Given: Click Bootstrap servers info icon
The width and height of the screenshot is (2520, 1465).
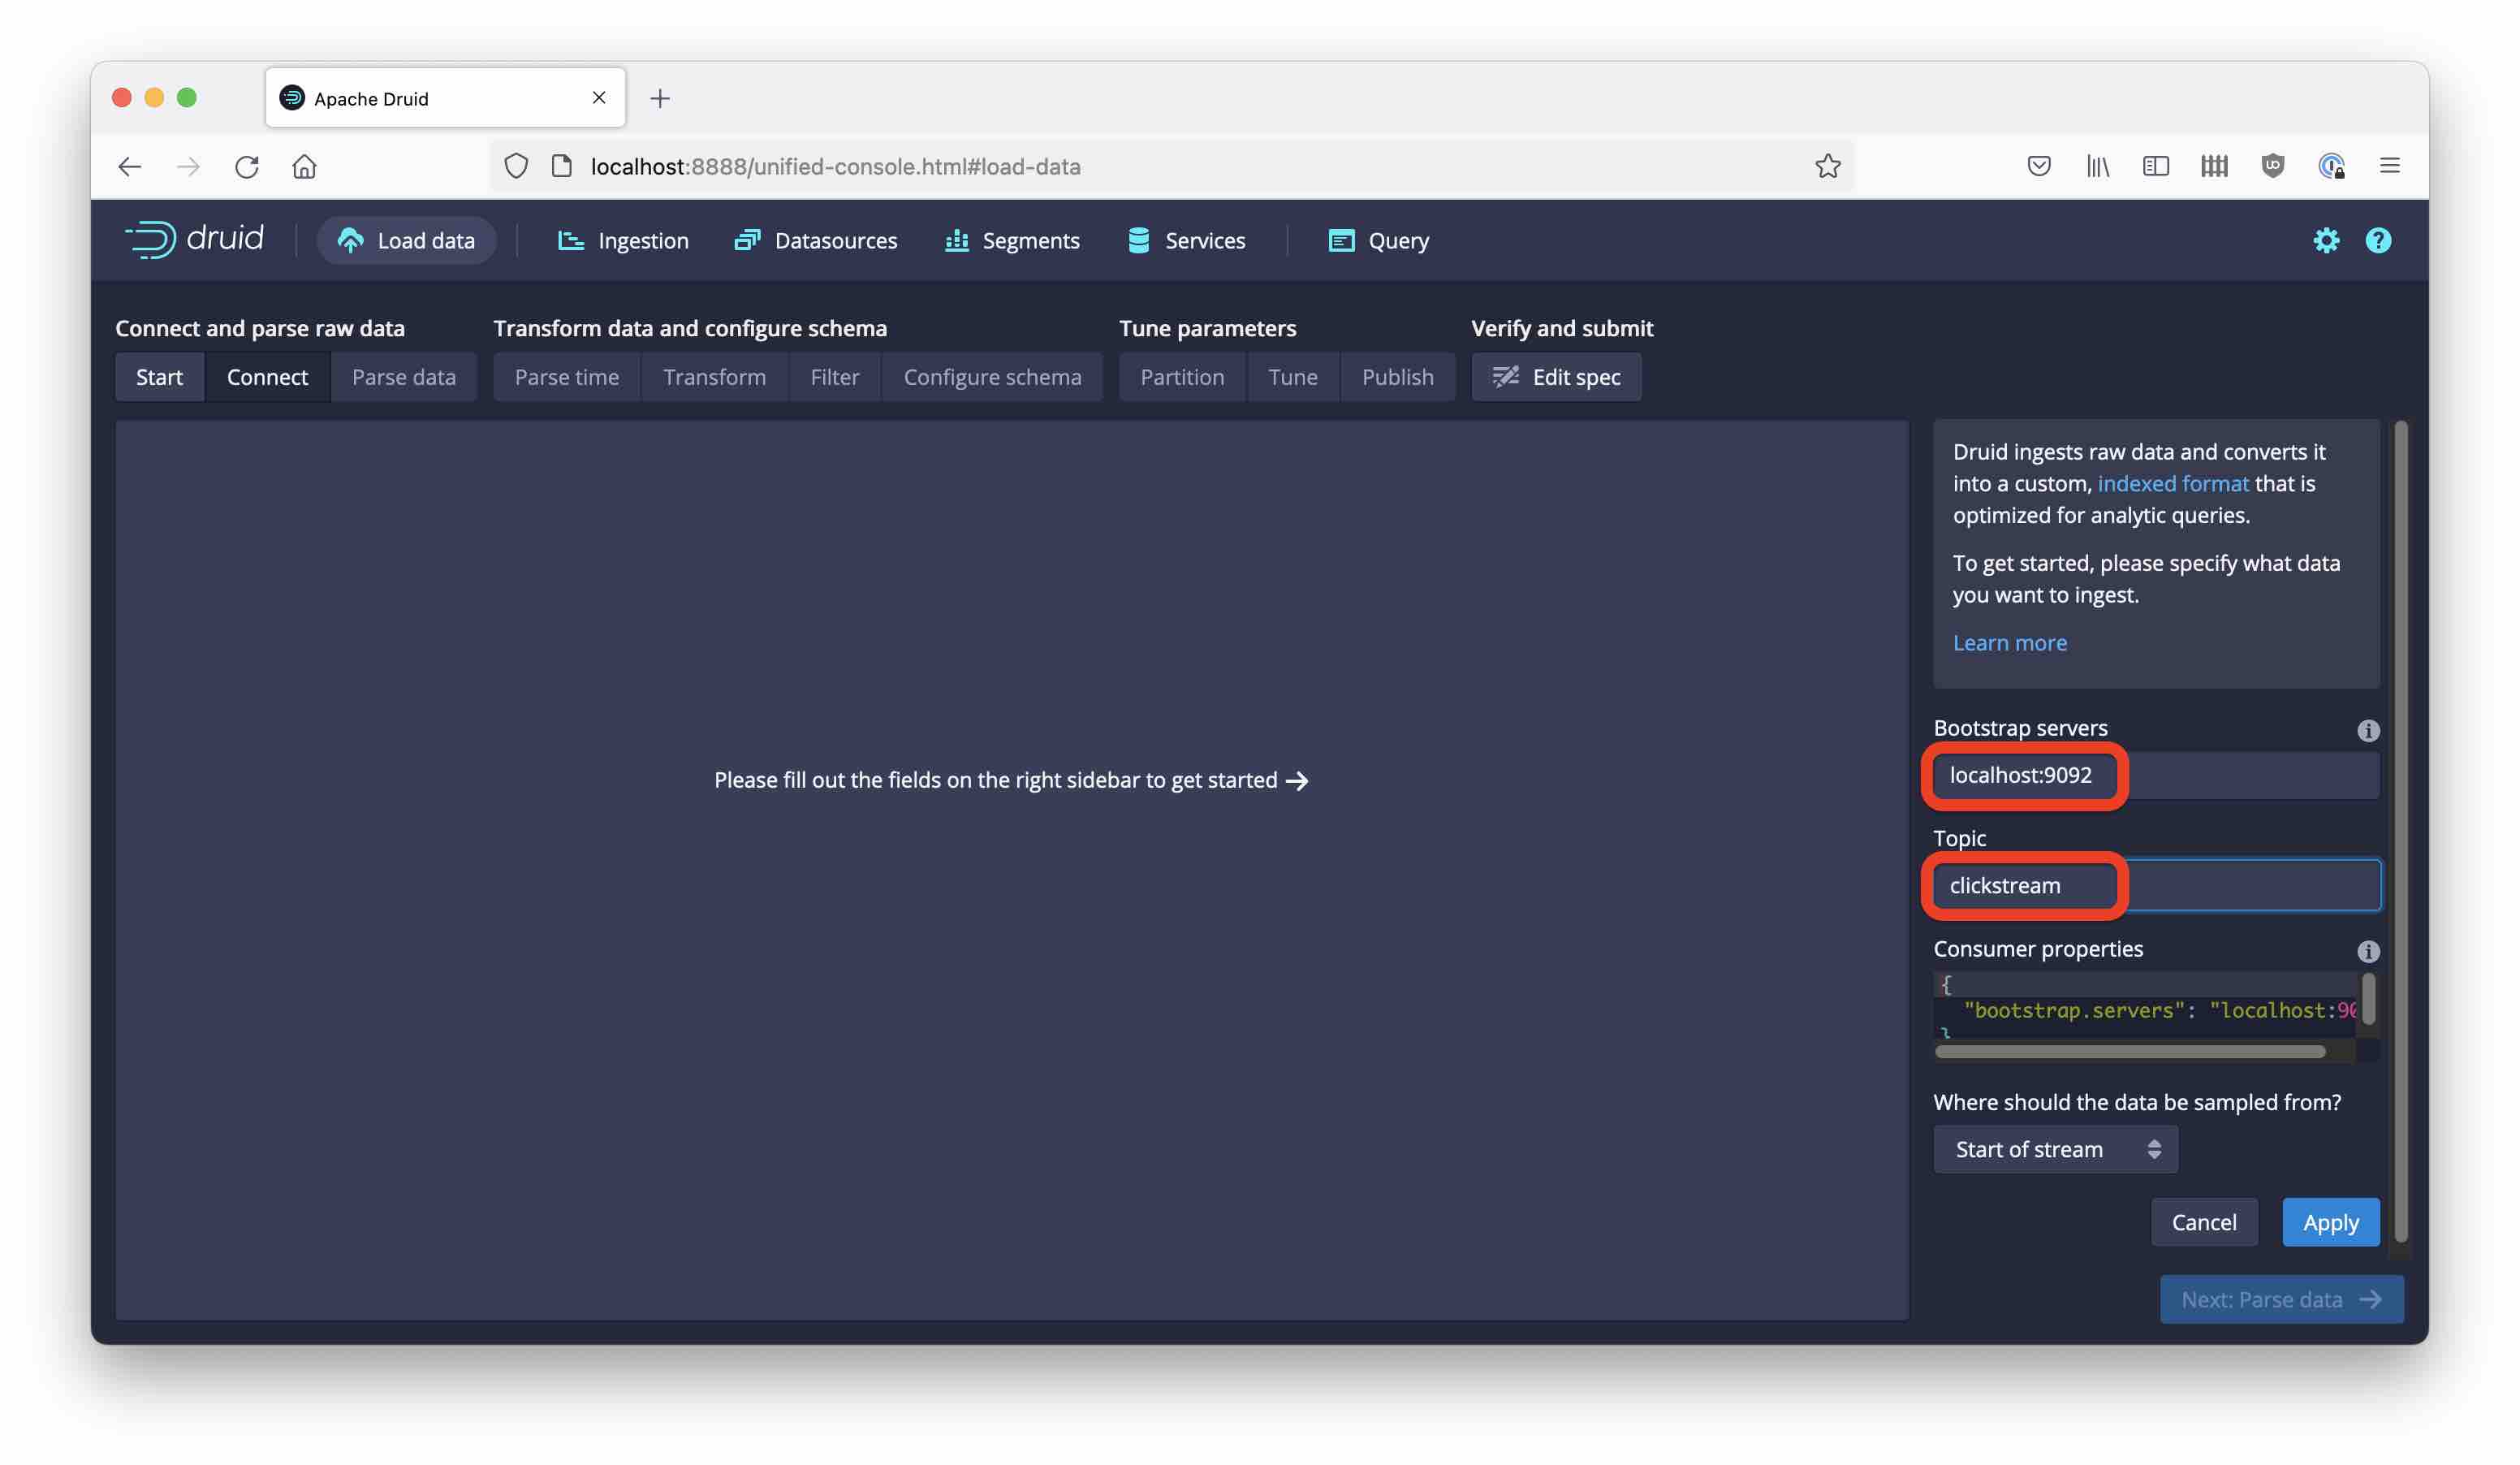Looking at the screenshot, I should pos(2367,730).
